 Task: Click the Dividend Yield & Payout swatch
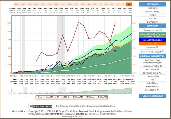(x=162, y=51)
